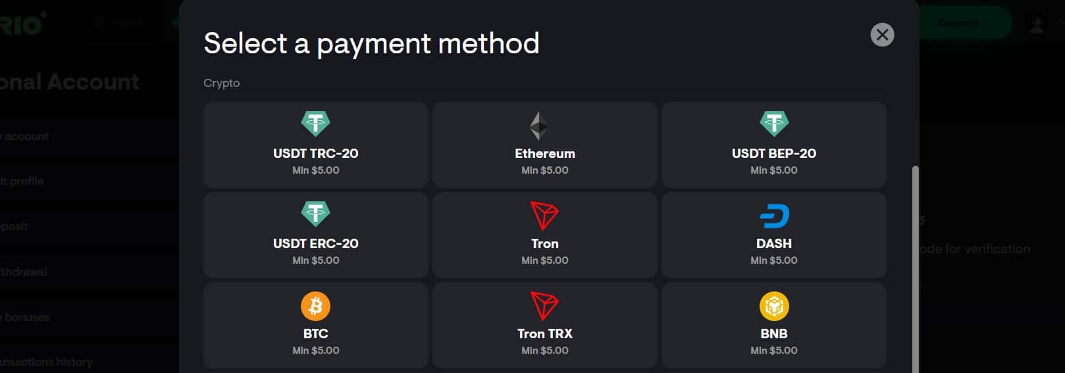Pick BTC as the payment method
This screenshot has width=1065, height=373.
[315, 334]
